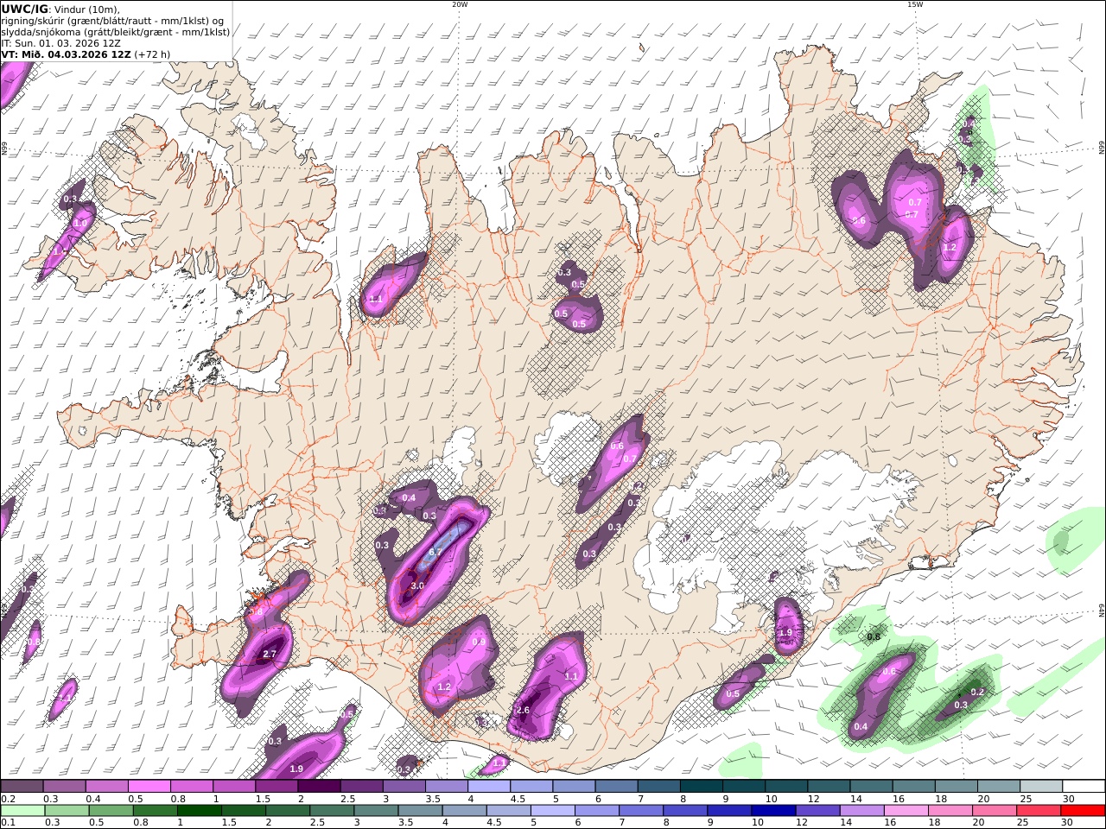The height and width of the screenshot is (829, 1106).
Task: Click the white 30 swatch on snow scale
Action: 1084,787
